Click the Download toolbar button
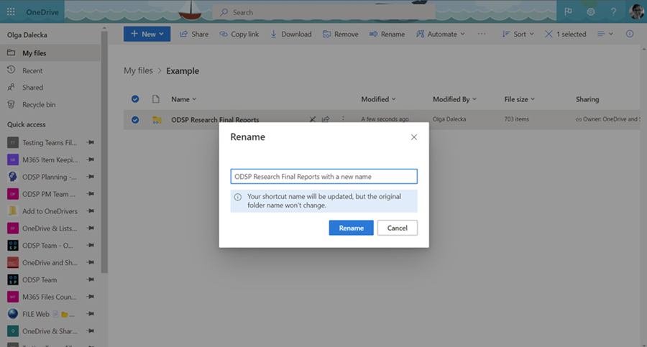 click(291, 34)
